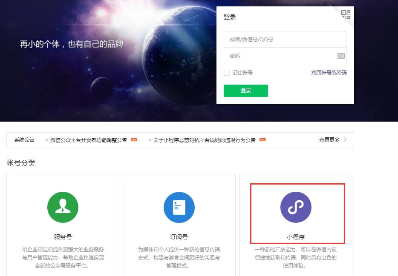398x276 pixels.
Task: Open the 找回帐号或密码 link
Action: pyautogui.click(x=329, y=73)
